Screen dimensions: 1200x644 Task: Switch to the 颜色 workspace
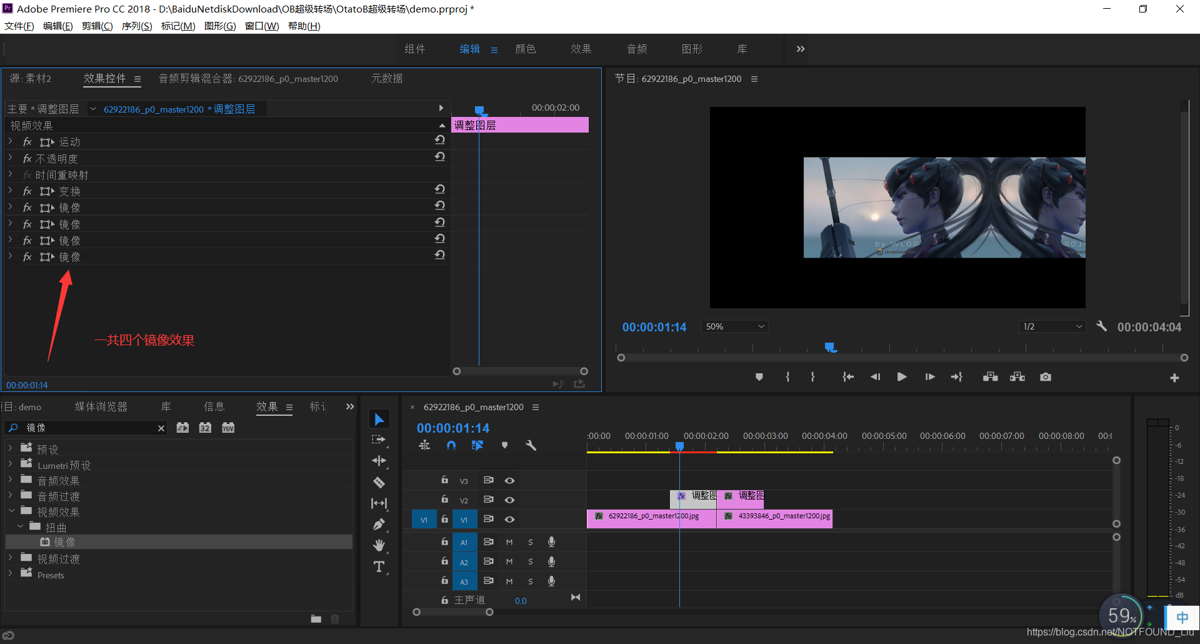point(526,49)
